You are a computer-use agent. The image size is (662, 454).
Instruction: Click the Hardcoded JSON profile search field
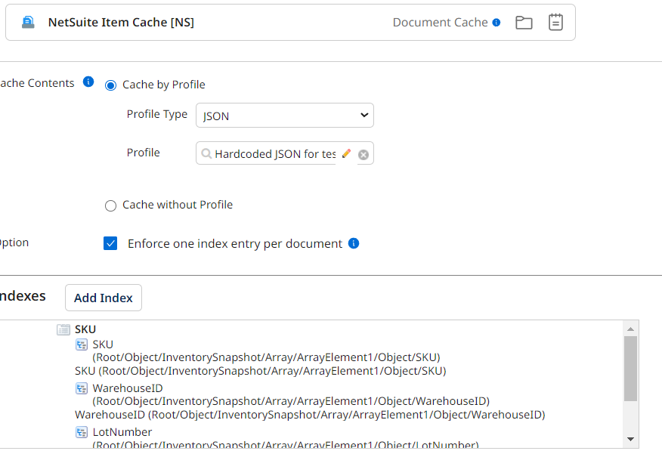point(272,154)
